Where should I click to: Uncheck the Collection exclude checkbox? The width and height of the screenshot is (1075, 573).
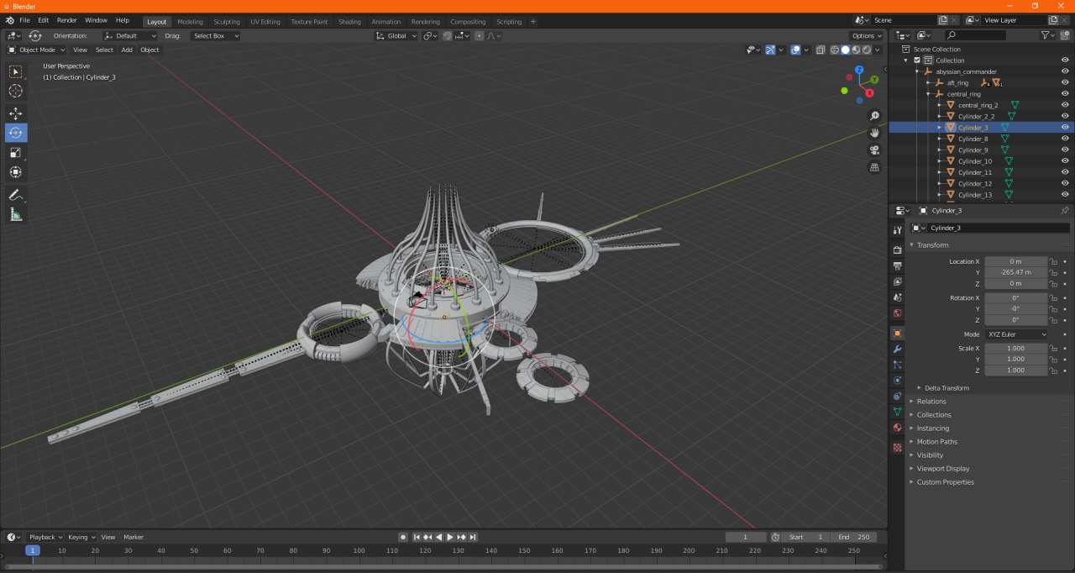coord(917,60)
